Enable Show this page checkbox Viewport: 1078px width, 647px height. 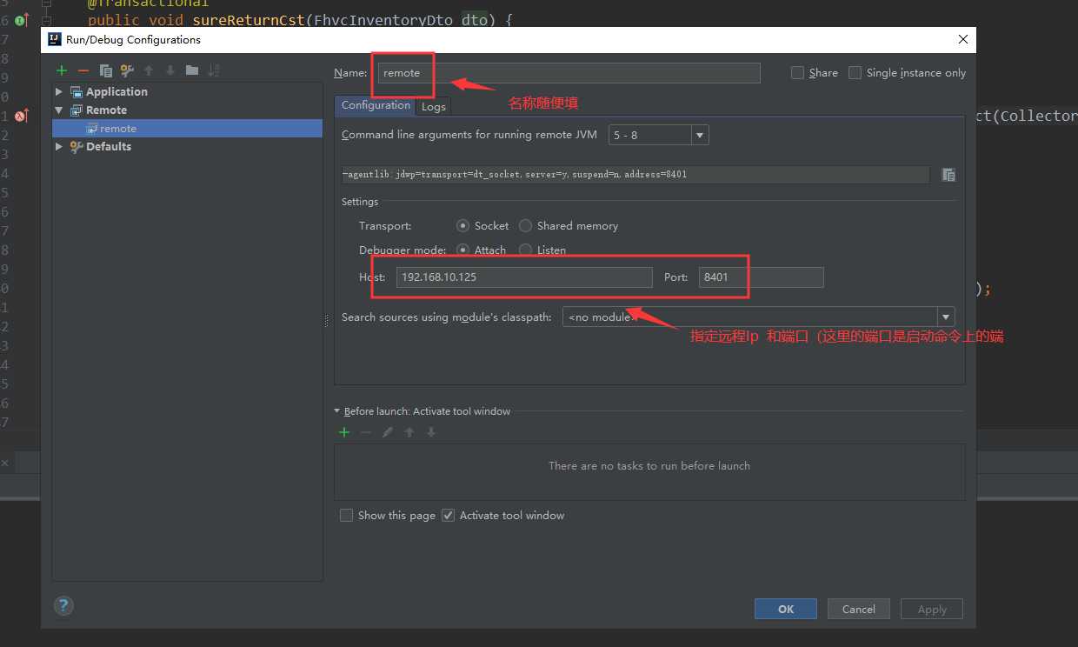(347, 515)
